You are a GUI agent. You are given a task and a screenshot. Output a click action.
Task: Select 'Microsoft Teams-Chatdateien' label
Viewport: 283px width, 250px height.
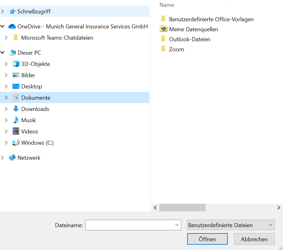coord(57,38)
